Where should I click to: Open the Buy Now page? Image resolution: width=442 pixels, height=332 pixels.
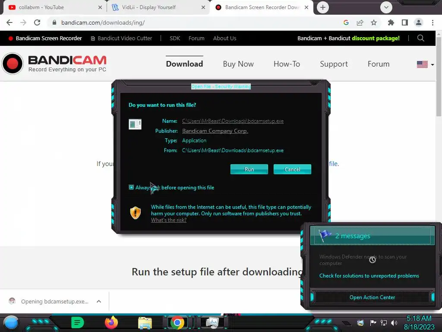[238, 64]
